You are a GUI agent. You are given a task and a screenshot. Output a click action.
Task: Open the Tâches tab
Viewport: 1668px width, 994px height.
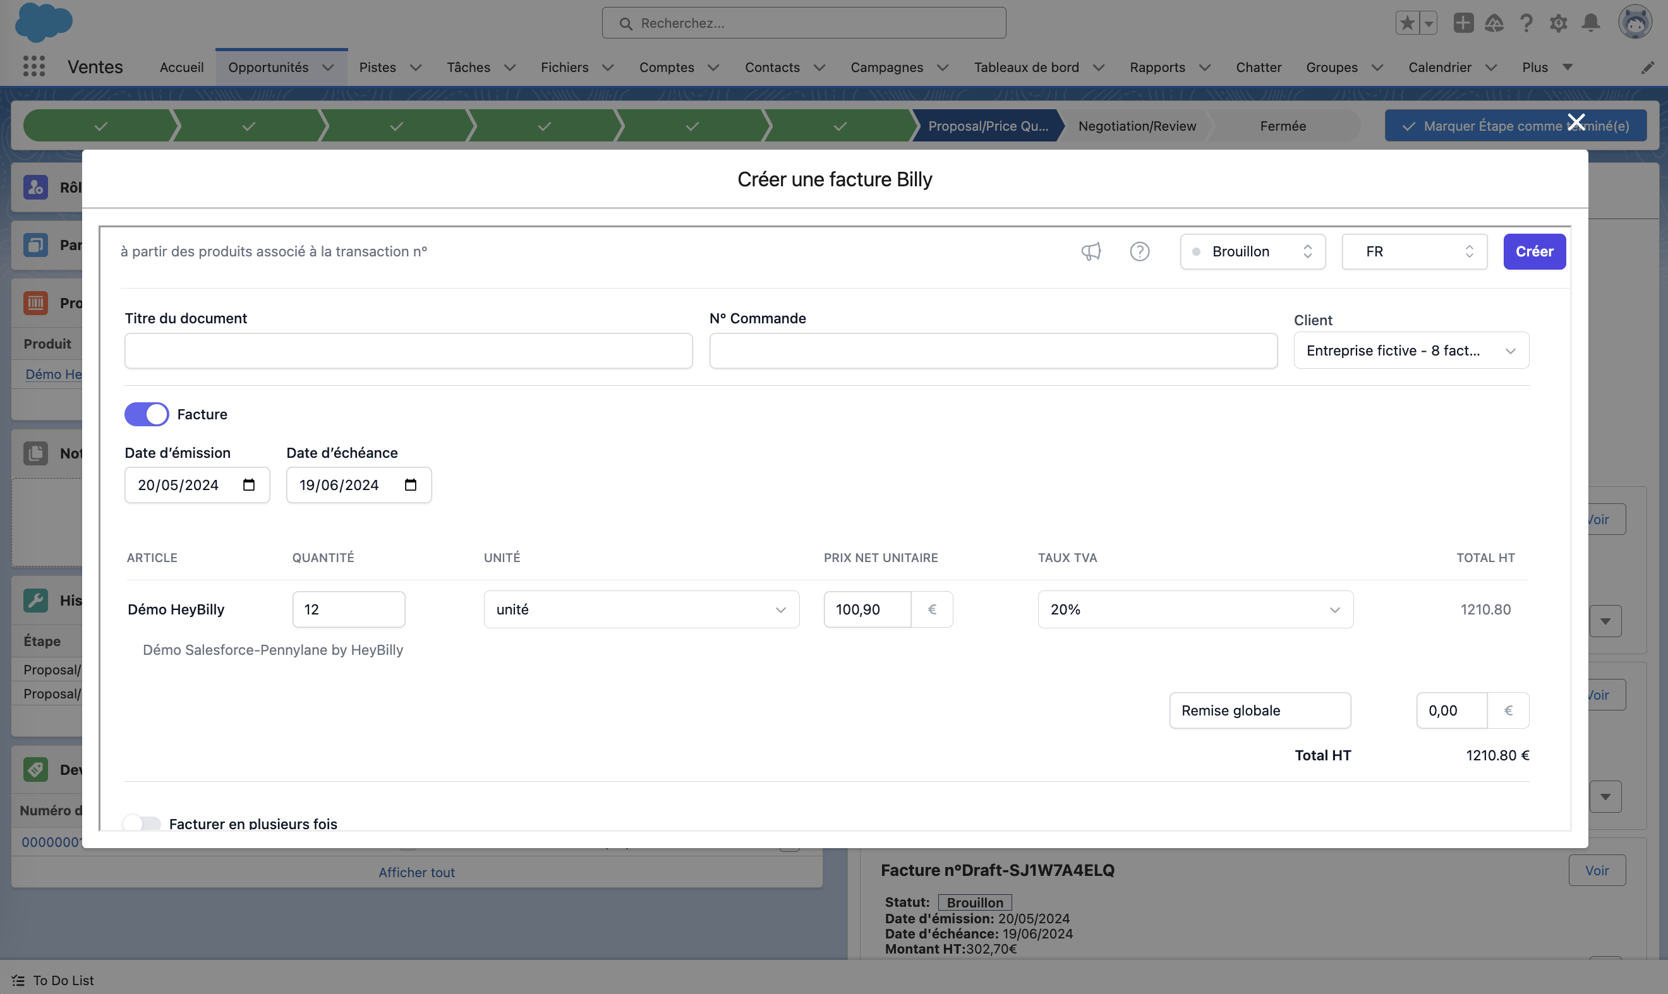468,67
